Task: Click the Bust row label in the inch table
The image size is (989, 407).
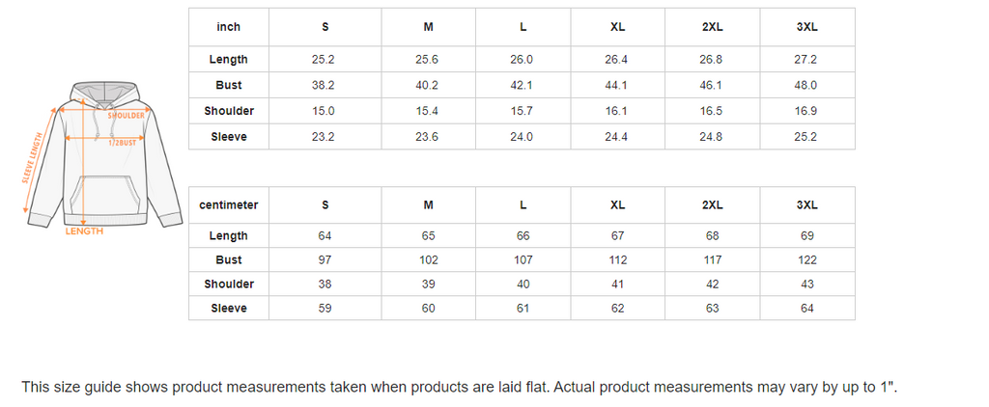Action: pyautogui.click(x=229, y=85)
